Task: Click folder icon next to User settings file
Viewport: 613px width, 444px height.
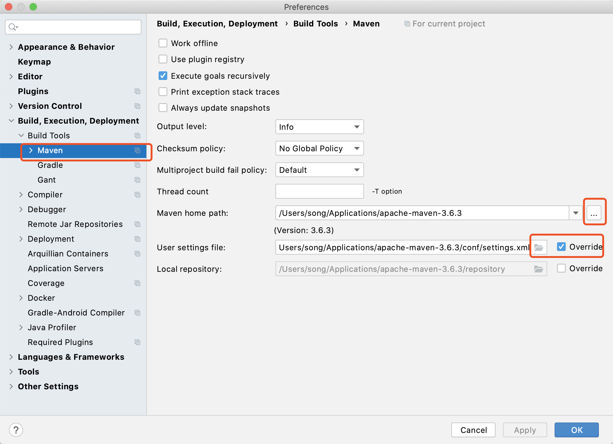Action: tap(539, 247)
